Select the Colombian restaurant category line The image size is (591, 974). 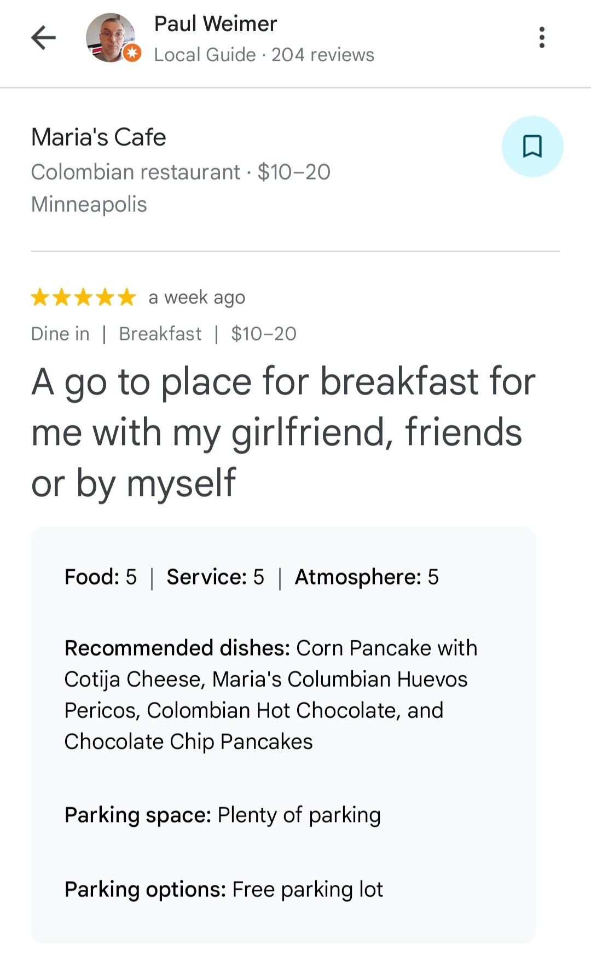181,172
